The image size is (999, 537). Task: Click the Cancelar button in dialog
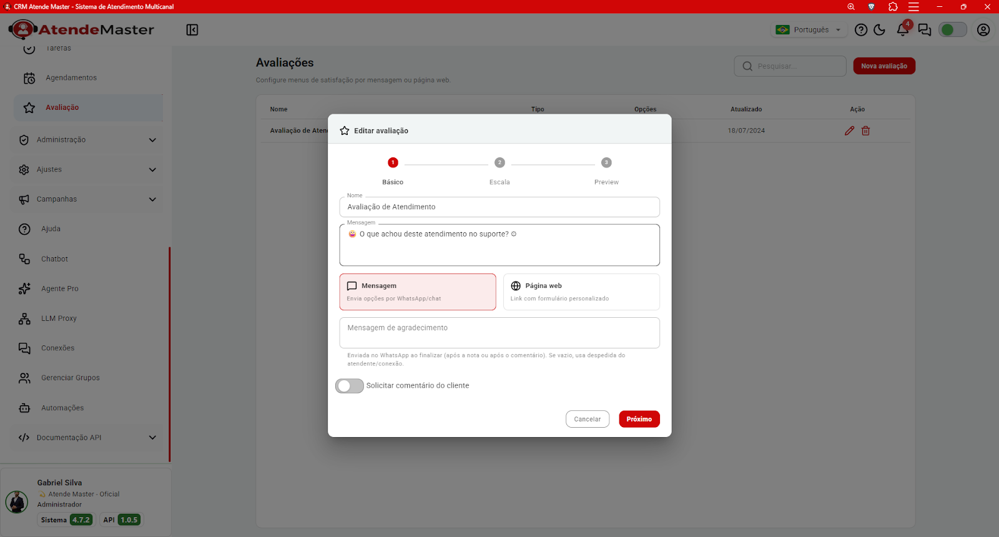588,419
